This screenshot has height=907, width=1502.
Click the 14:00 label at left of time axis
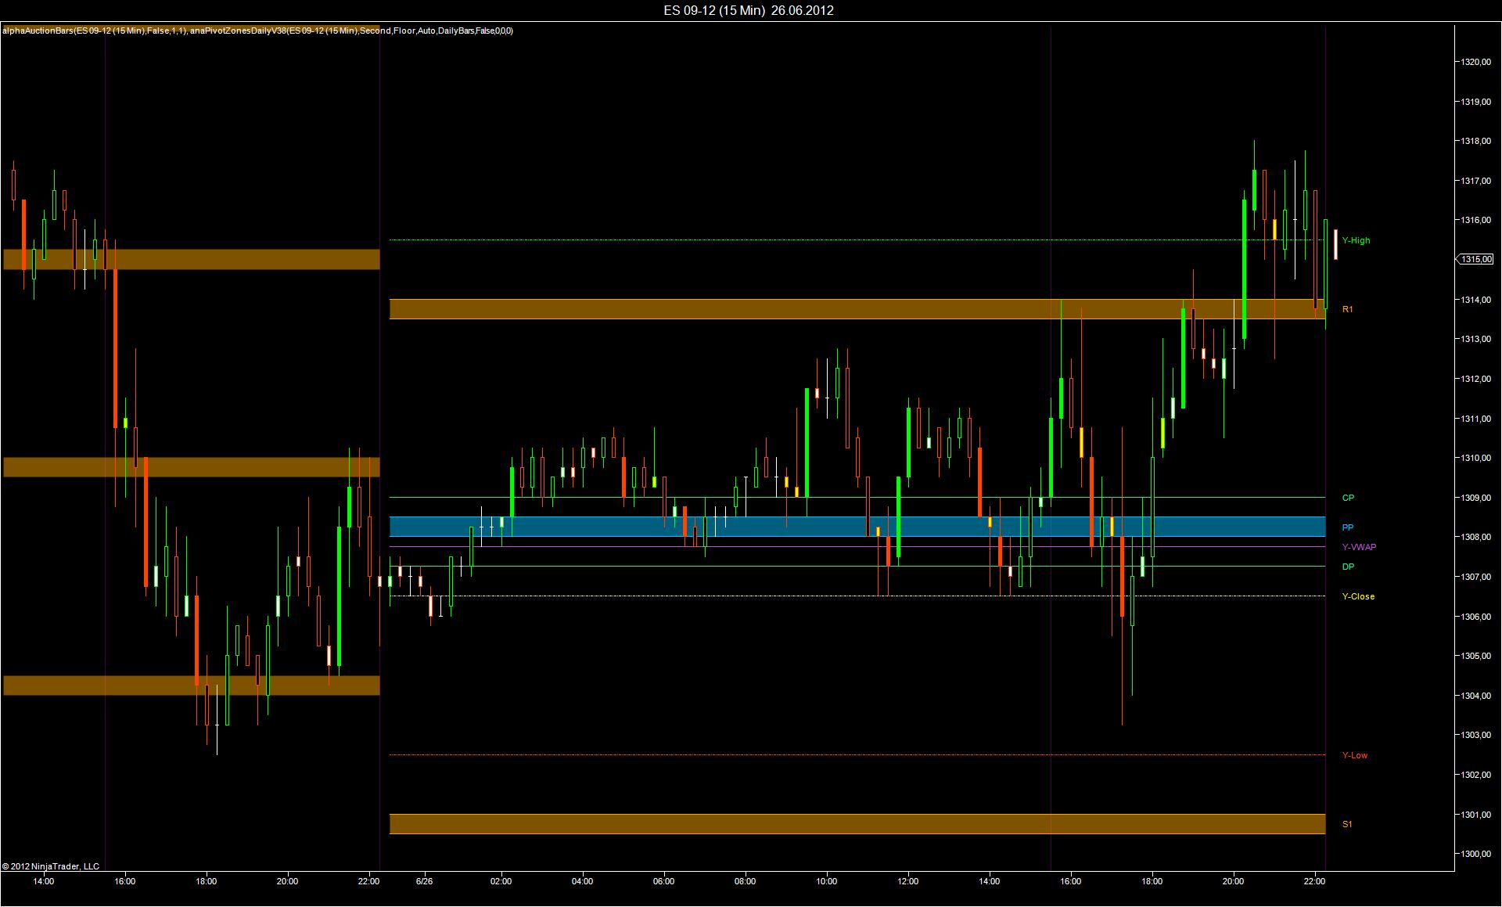tap(44, 881)
